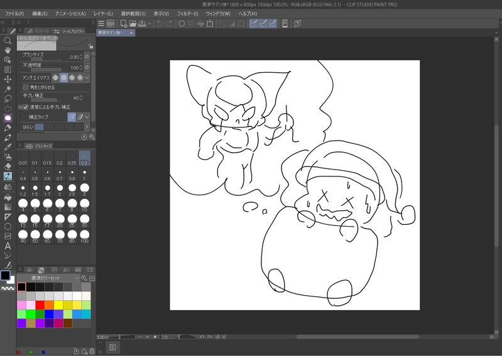Uncheck the 速度による手ブレ補正 checkbox
The height and width of the screenshot is (356, 502).
click(26, 107)
